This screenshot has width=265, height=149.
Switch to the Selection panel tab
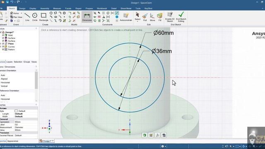(x=18, y=62)
